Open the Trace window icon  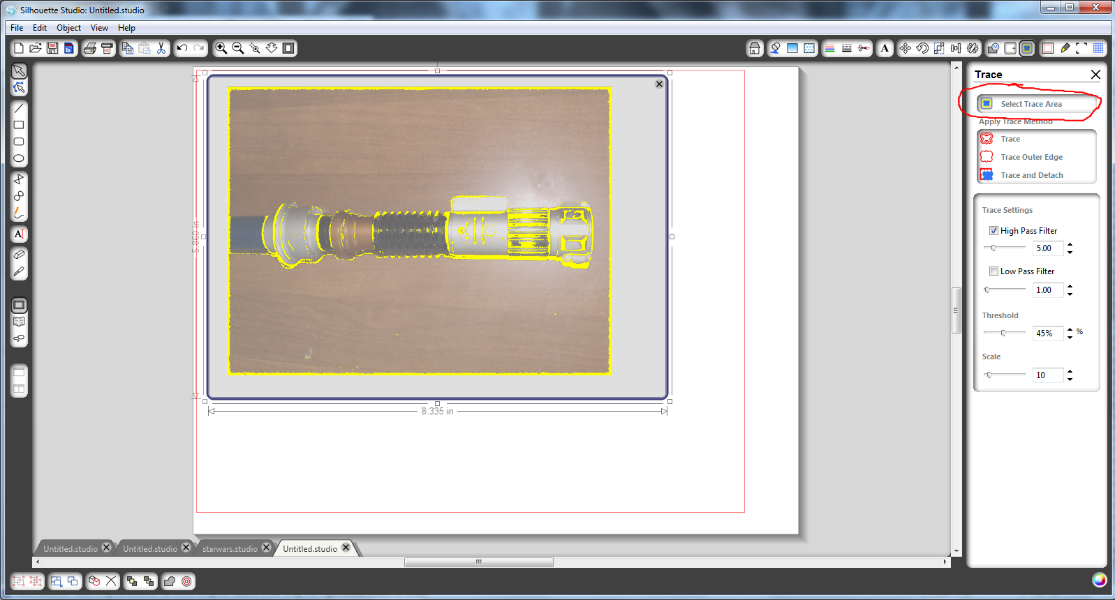point(1026,48)
